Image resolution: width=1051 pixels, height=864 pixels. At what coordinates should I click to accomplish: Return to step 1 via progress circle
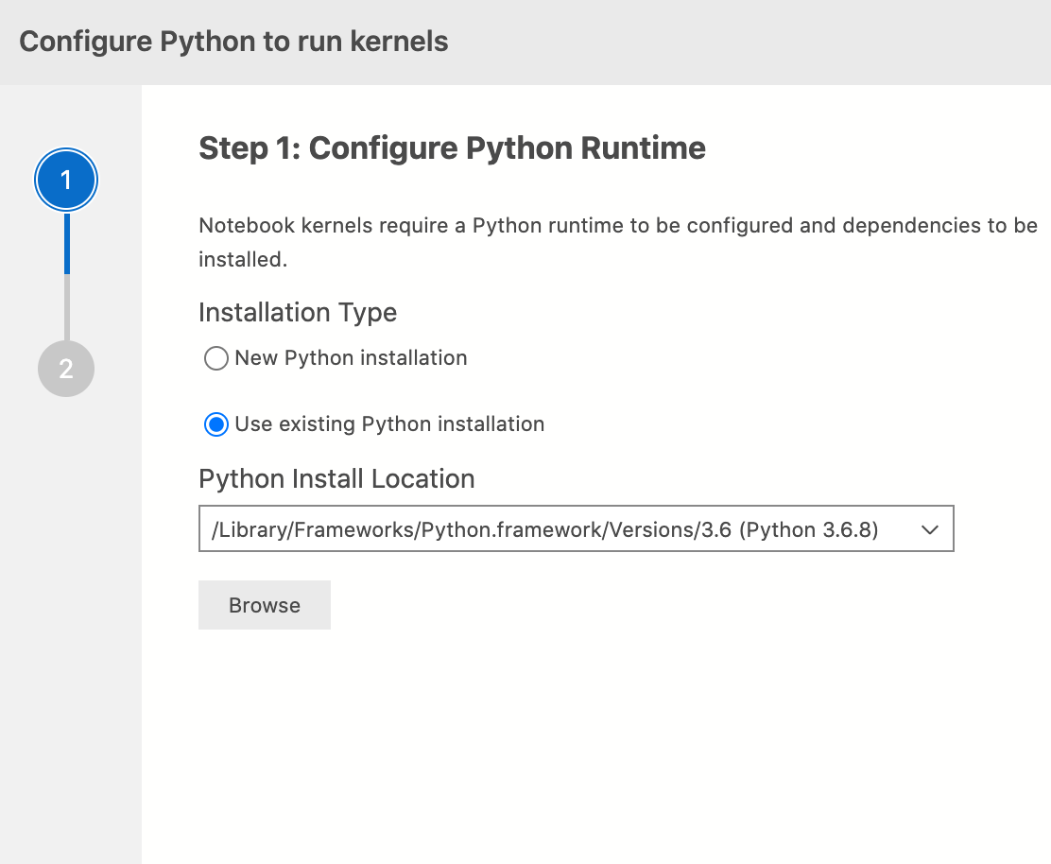pos(65,179)
